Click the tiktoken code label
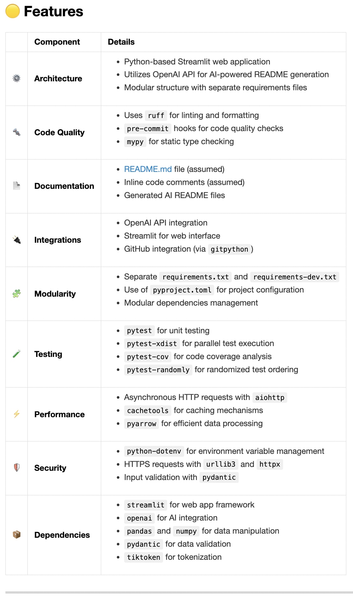The image size is (353, 599). [x=143, y=557]
